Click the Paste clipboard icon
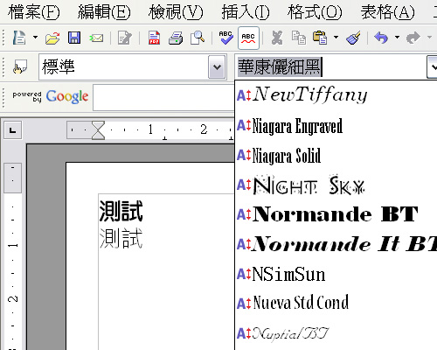This screenshot has width=437, height=350. click(x=320, y=38)
